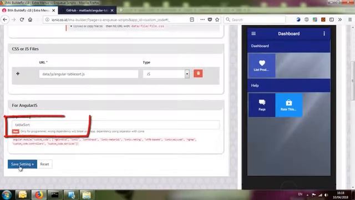Click the tableSort dependency input field
The image size is (355, 200).
coord(116,124)
